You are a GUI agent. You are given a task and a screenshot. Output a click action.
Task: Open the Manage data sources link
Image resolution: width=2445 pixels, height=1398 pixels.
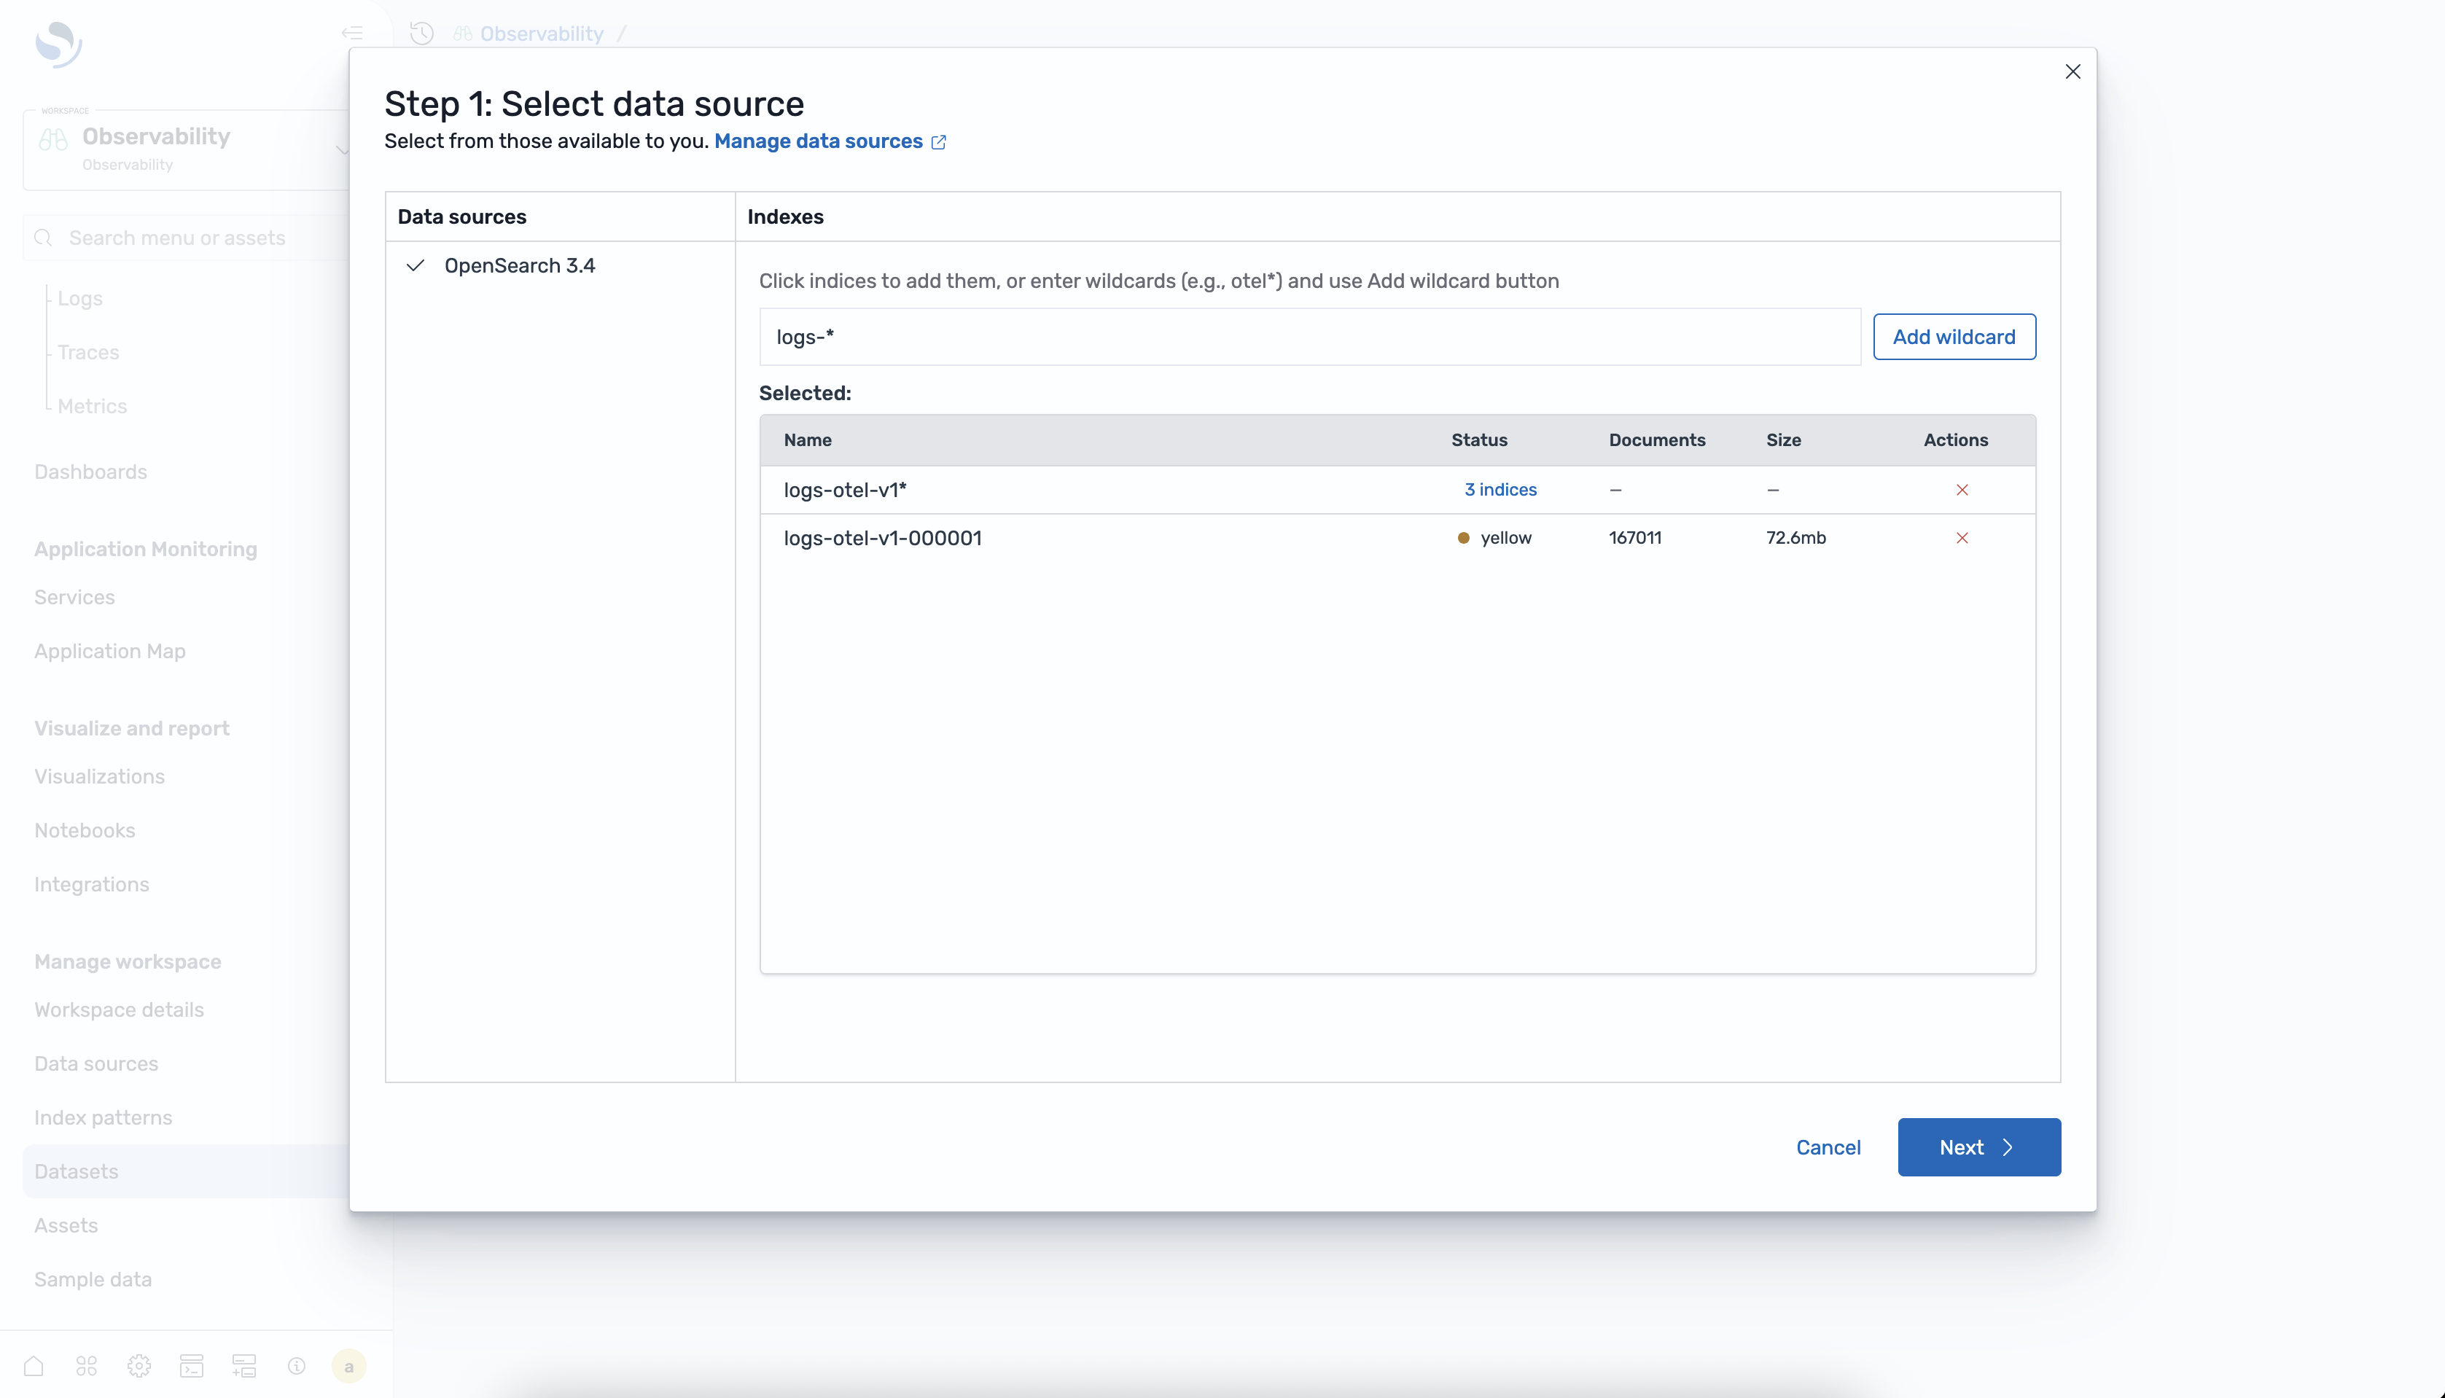point(817,141)
